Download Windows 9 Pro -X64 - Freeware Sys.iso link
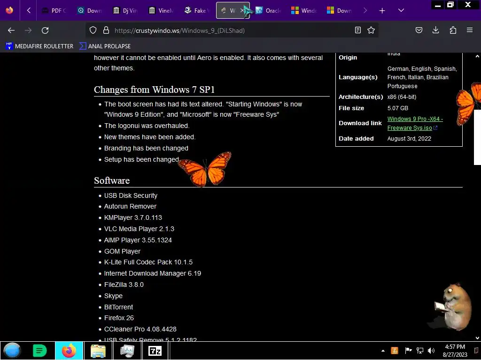 [x=415, y=123]
